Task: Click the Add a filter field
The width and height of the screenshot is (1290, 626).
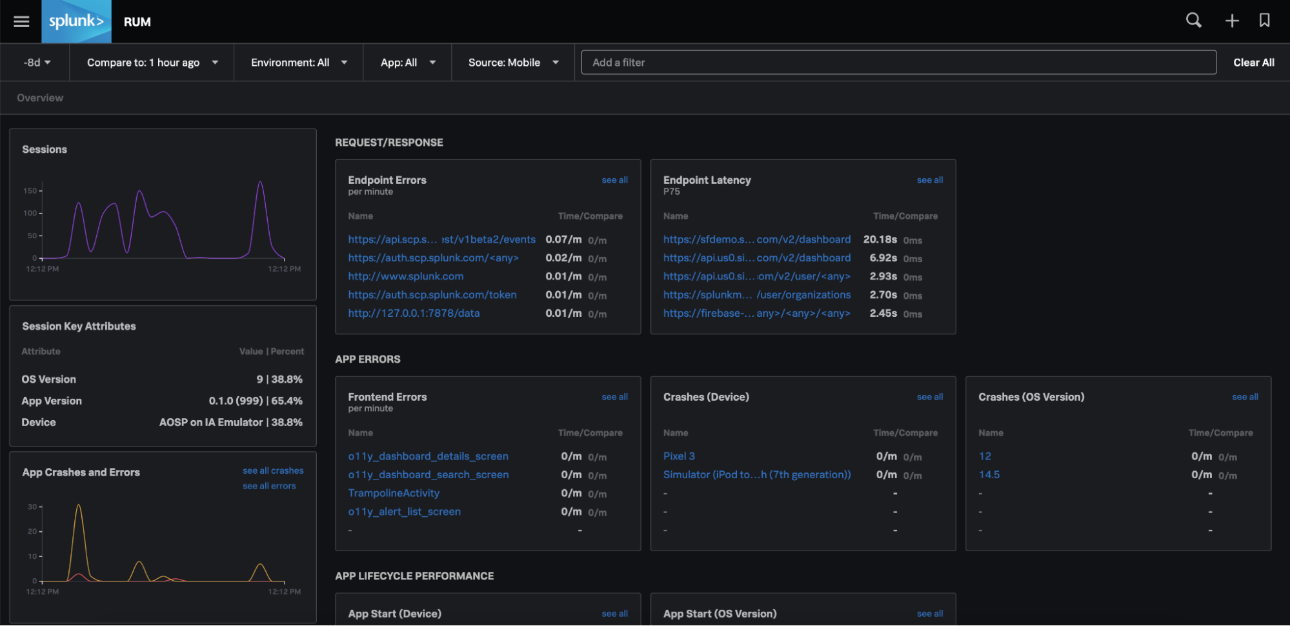Action: tap(898, 63)
